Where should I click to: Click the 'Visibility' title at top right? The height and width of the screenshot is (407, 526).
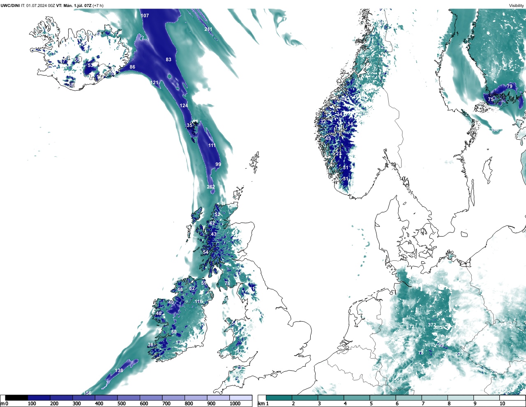coord(517,5)
